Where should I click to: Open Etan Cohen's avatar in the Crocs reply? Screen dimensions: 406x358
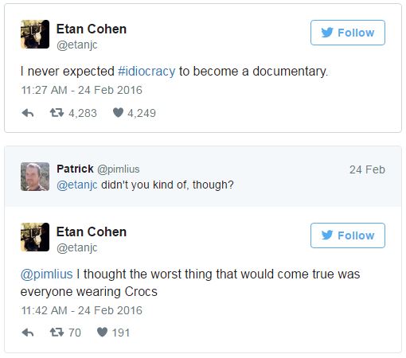pyautogui.click(x=35, y=237)
